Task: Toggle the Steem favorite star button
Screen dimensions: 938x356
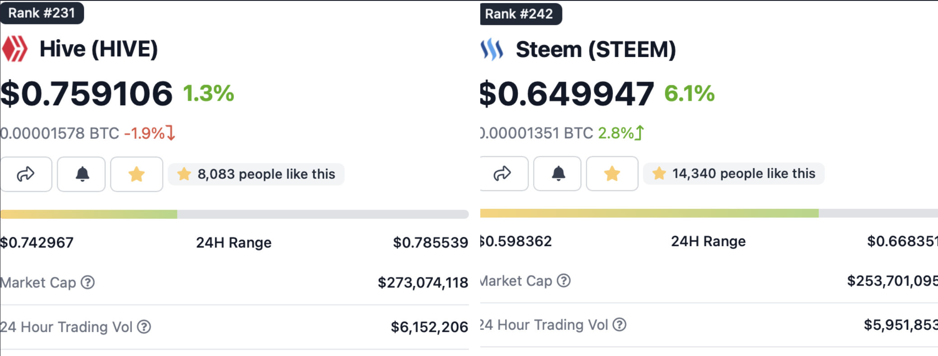Action: click(612, 173)
